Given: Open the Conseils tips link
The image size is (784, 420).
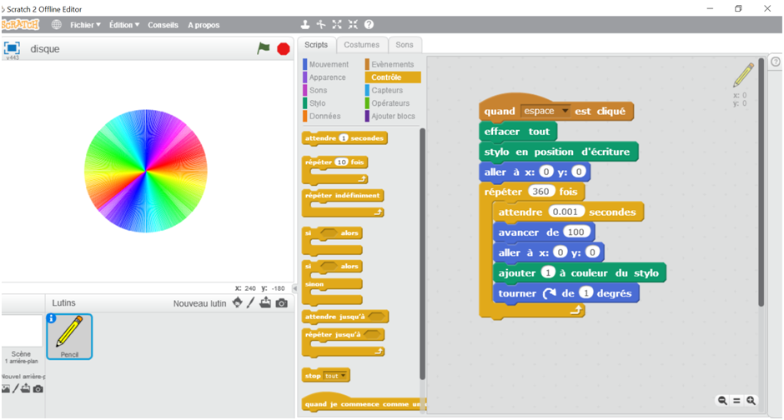Looking at the screenshot, I should [163, 25].
